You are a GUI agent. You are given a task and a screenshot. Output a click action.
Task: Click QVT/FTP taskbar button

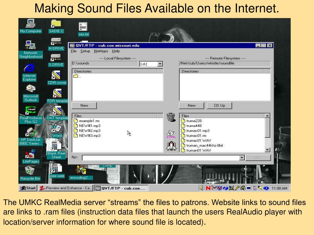[121, 188]
